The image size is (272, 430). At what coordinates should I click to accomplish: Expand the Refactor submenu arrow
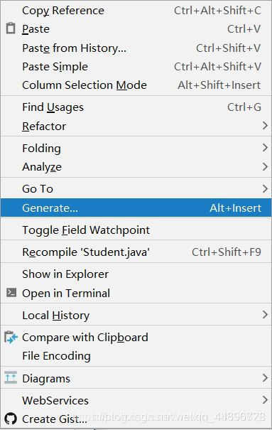pos(265,126)
